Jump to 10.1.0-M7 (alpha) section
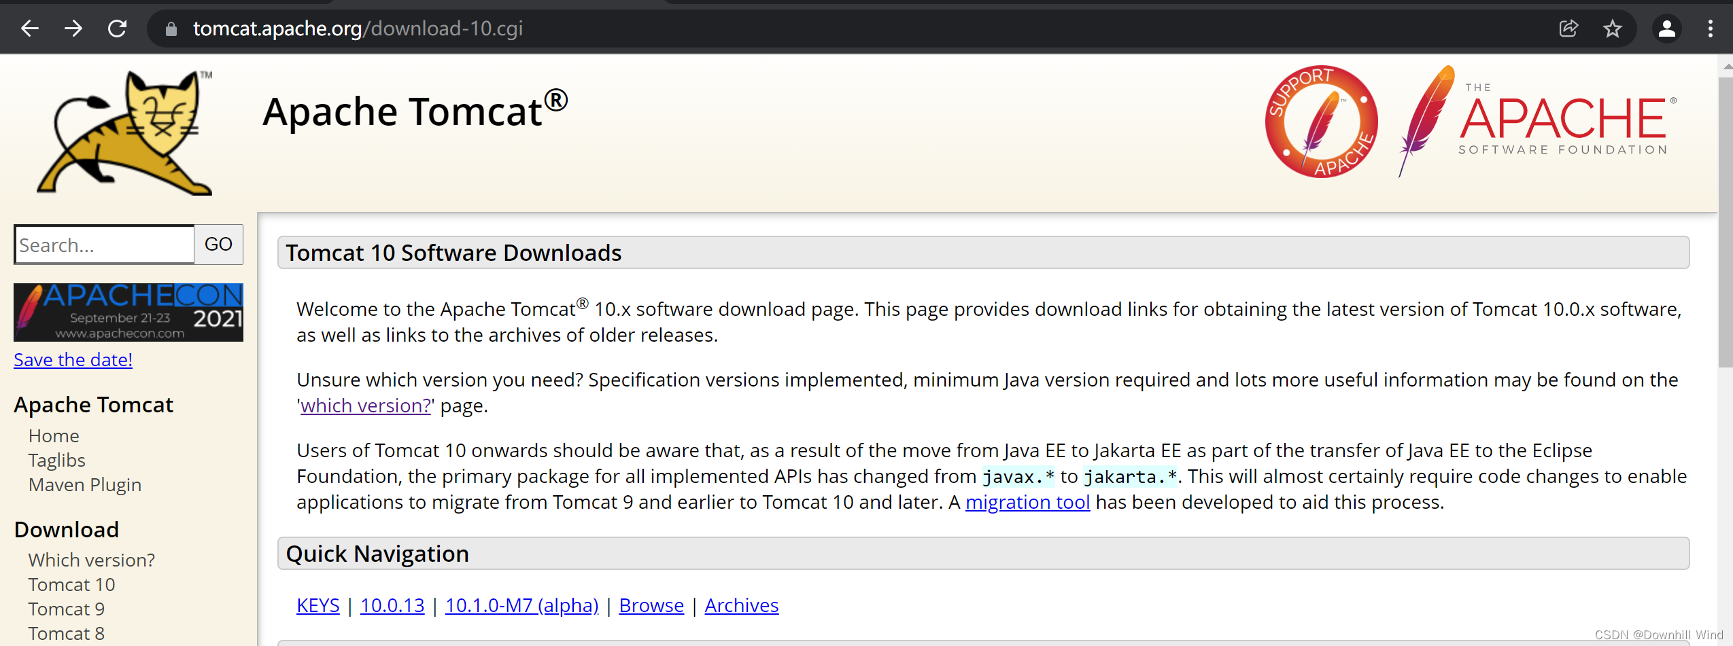Image resolution: width=1733 pixels, height=646 pixels. tap(521, 605)
